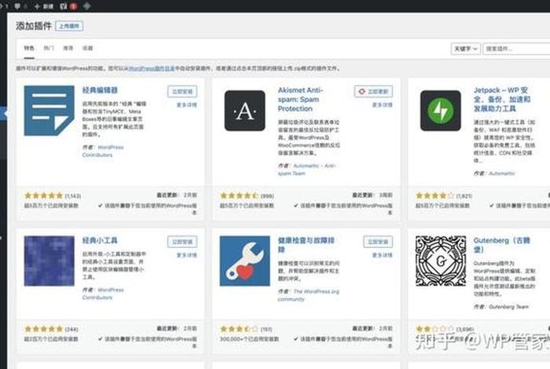Click the 上传插件 upload plugin button

(69, 26)
